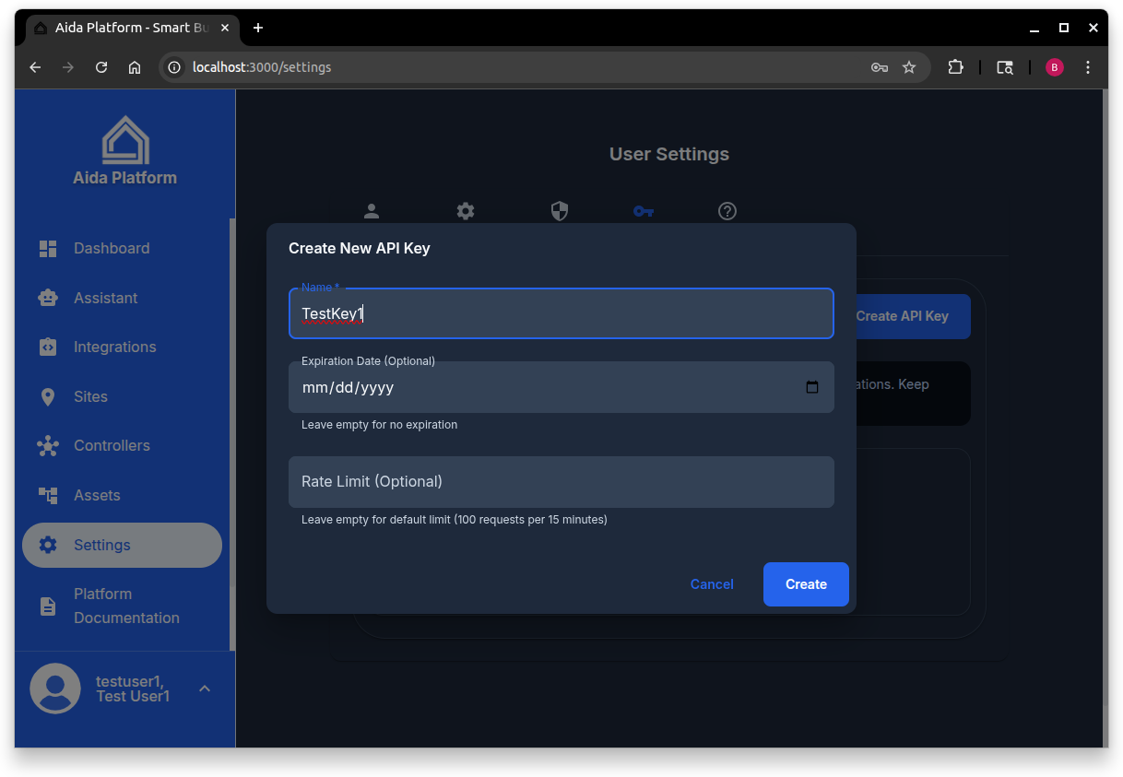1123x777 pixels.
Task: Open the Integrations section
Action: point(114,347)
